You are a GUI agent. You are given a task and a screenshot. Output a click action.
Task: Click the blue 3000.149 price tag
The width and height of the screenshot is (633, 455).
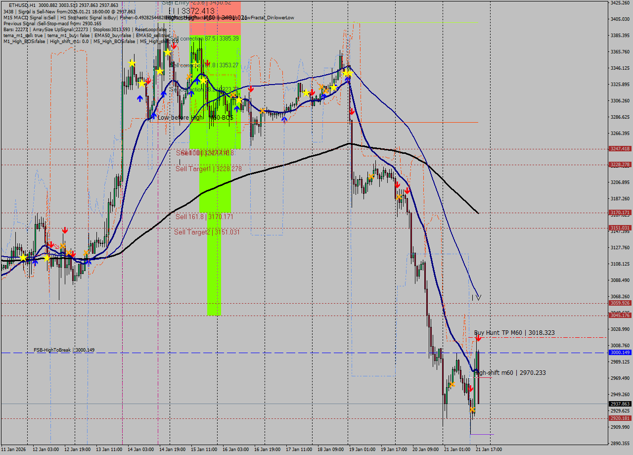pyautogui.click(x=620, y=353)
